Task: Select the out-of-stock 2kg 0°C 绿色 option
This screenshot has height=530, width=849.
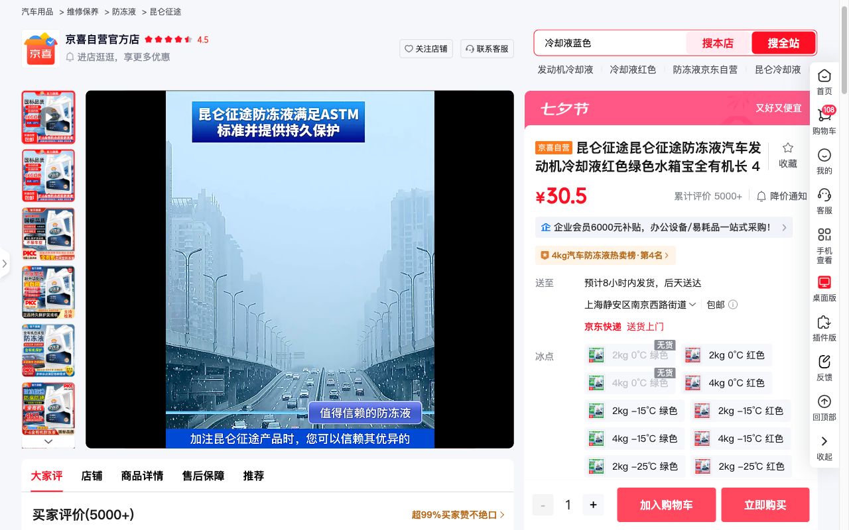Action: tap(629, 355)
